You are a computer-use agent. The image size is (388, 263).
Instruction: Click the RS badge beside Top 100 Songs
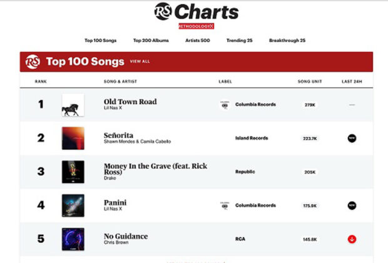tap(33, 62)
